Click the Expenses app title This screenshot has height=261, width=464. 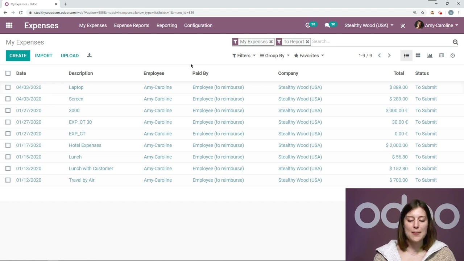tap(41, 25)
